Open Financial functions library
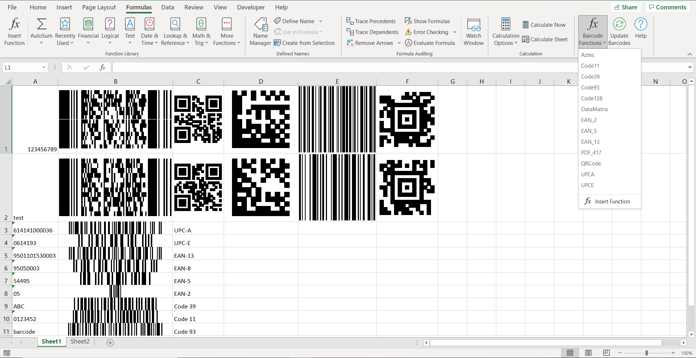 tap(88, 31)
